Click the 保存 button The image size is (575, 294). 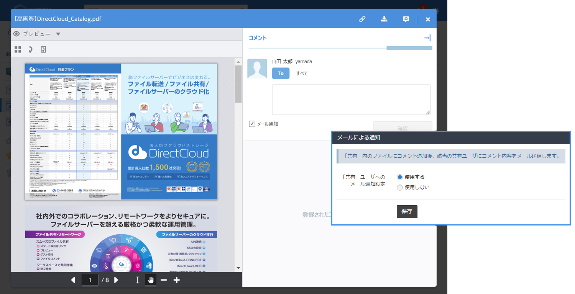point(407,212)
